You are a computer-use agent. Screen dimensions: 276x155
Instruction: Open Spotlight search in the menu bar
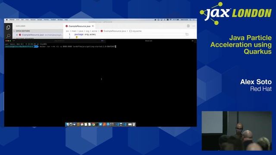(x=191, y=20)
